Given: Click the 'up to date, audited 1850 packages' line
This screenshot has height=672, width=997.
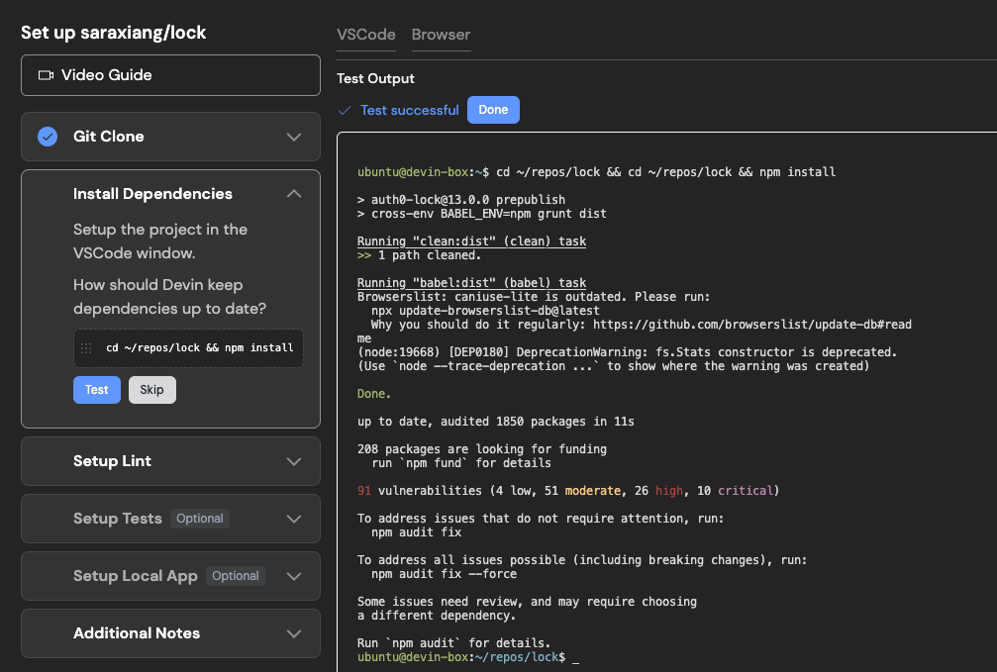Looking at the screenshot, I should click(496, 422).
